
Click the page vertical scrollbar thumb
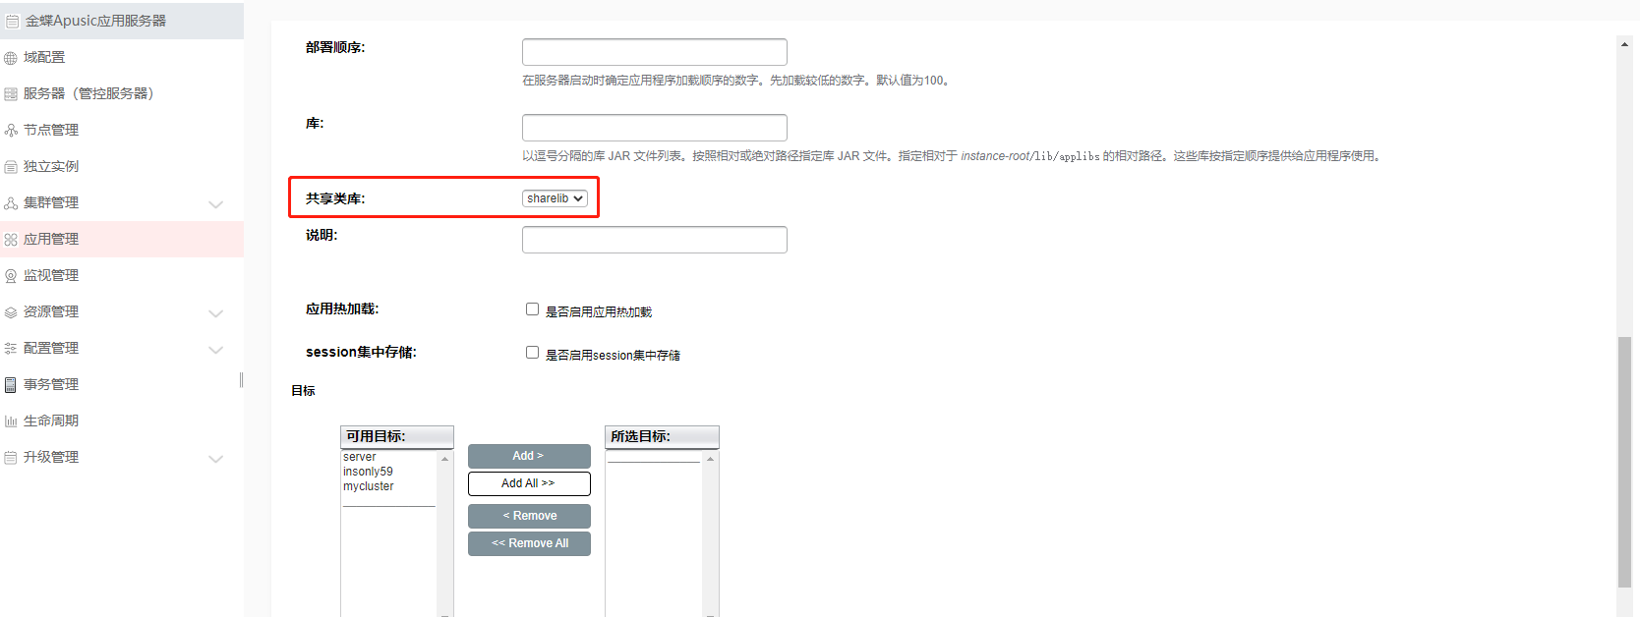(x=1624, y=462)
